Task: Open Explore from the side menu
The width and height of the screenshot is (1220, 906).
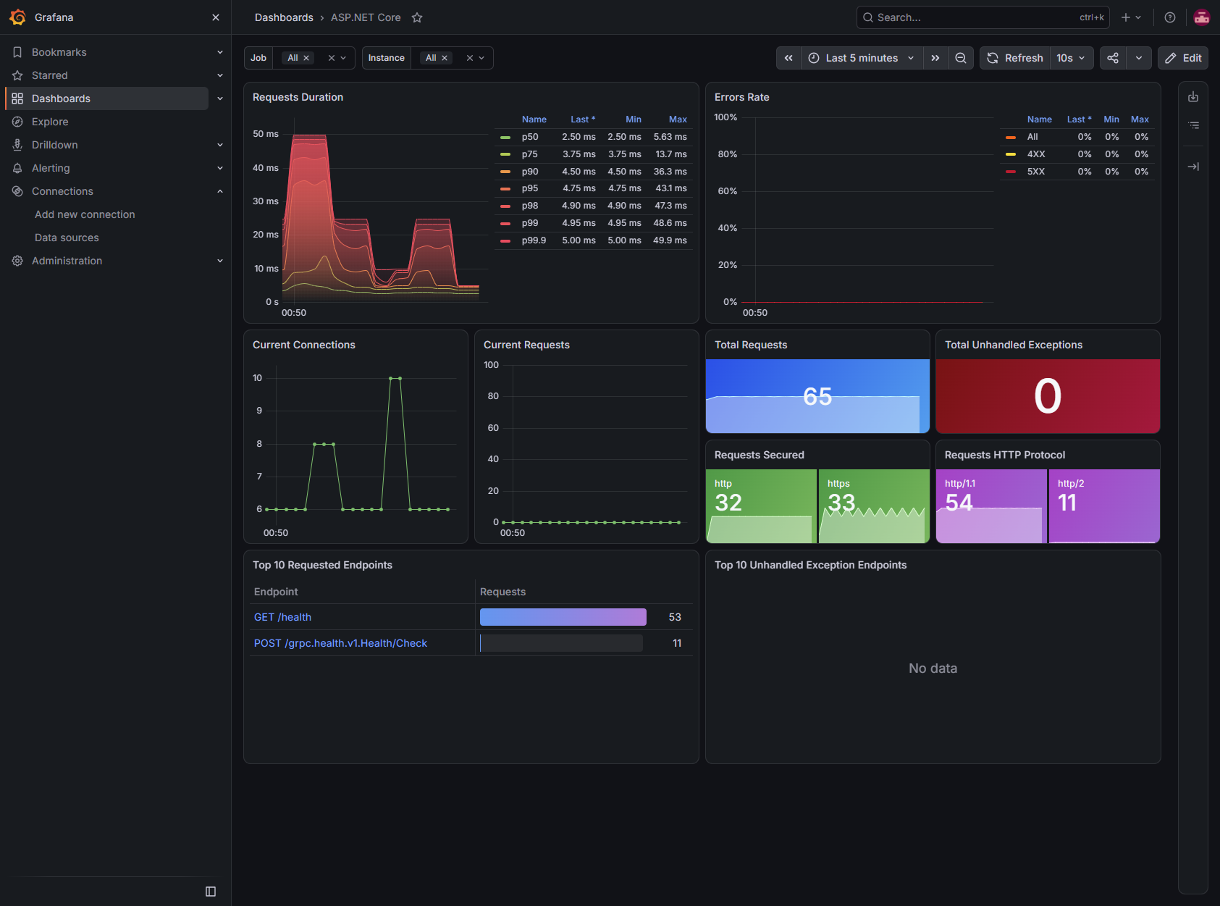Action: click(x=50, y=122)
